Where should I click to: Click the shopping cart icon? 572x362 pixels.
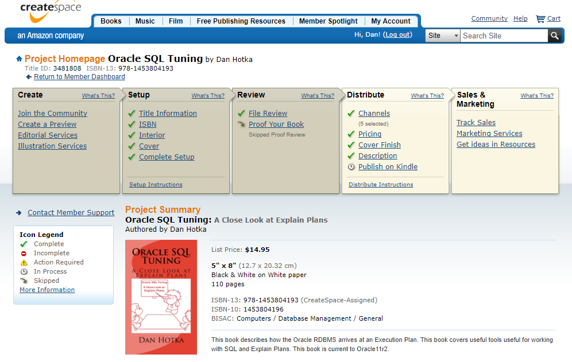[x=540, y=18]
